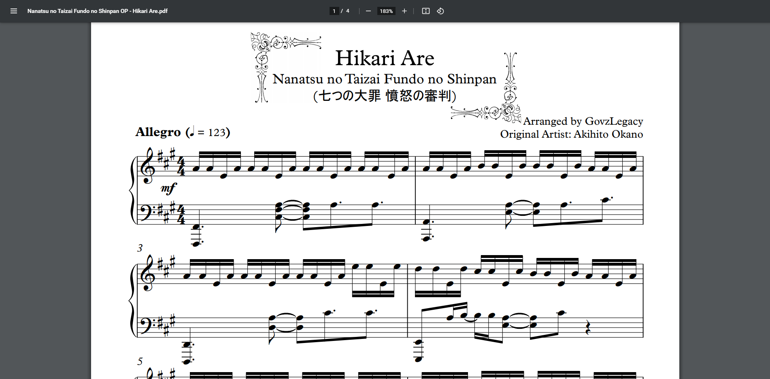Click the total page count 4
This screenshot has height=379, width=770.
pos(347,11)
